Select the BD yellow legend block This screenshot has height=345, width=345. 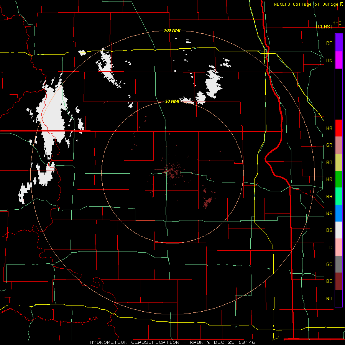coord(338,163)
